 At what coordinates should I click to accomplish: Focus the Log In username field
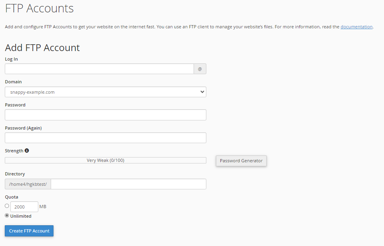(99, 69)
